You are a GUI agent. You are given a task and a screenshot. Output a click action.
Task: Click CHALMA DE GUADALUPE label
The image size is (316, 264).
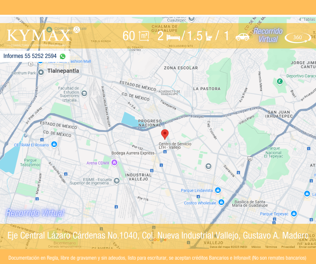(x=165, y=28)
